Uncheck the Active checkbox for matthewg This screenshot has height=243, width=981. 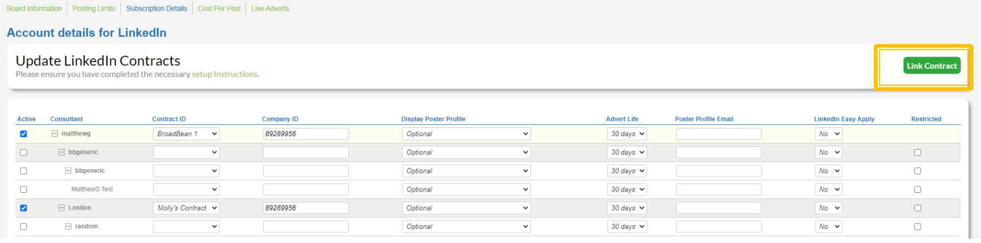click(23, 134)
